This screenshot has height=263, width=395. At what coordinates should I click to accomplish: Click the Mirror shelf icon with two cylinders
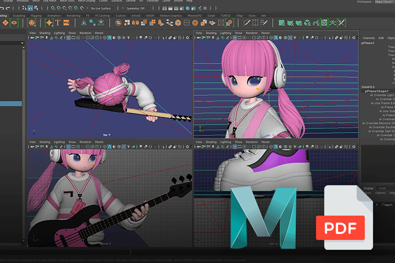[x=136, y=23]
